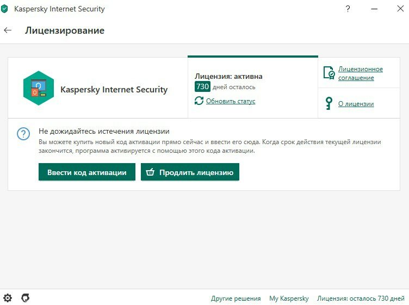Go back using the left arrow
Image resolution: width=409 pixels, height=305 pixels.
8,30
